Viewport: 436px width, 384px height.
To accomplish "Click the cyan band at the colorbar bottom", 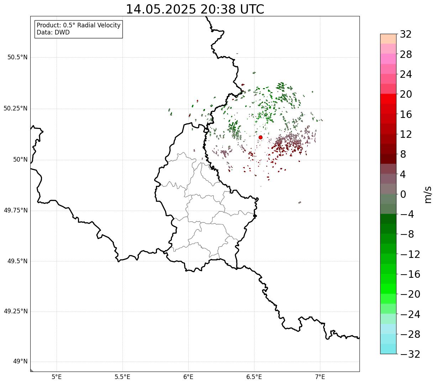I will [x=388, y=349].
